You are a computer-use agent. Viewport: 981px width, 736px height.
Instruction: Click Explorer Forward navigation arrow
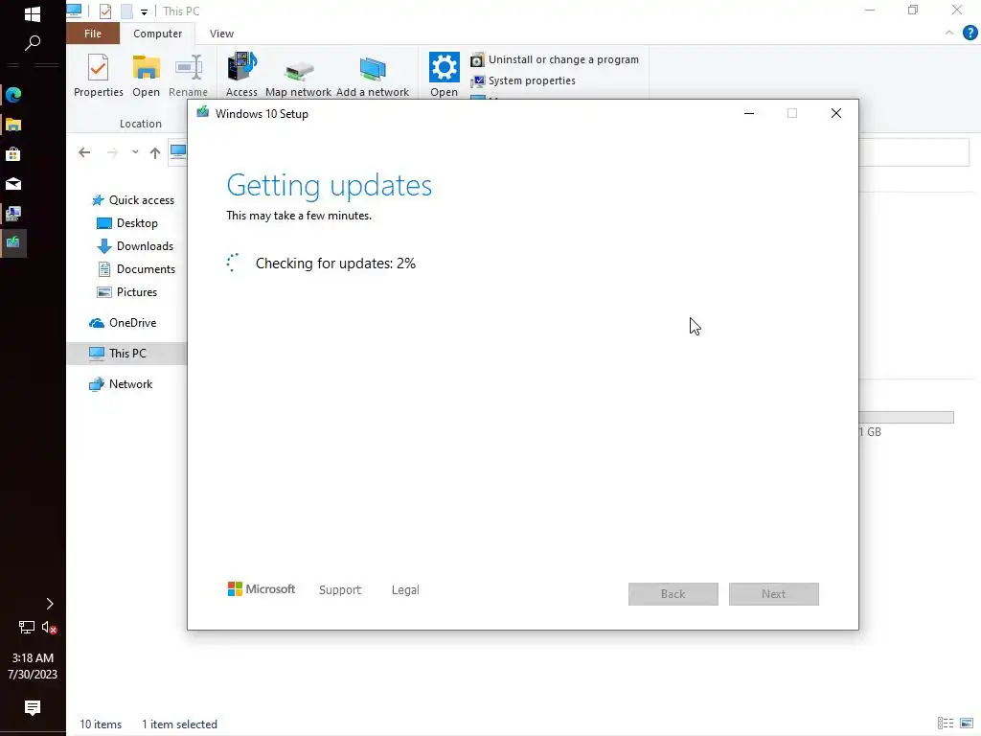[113, 152]
